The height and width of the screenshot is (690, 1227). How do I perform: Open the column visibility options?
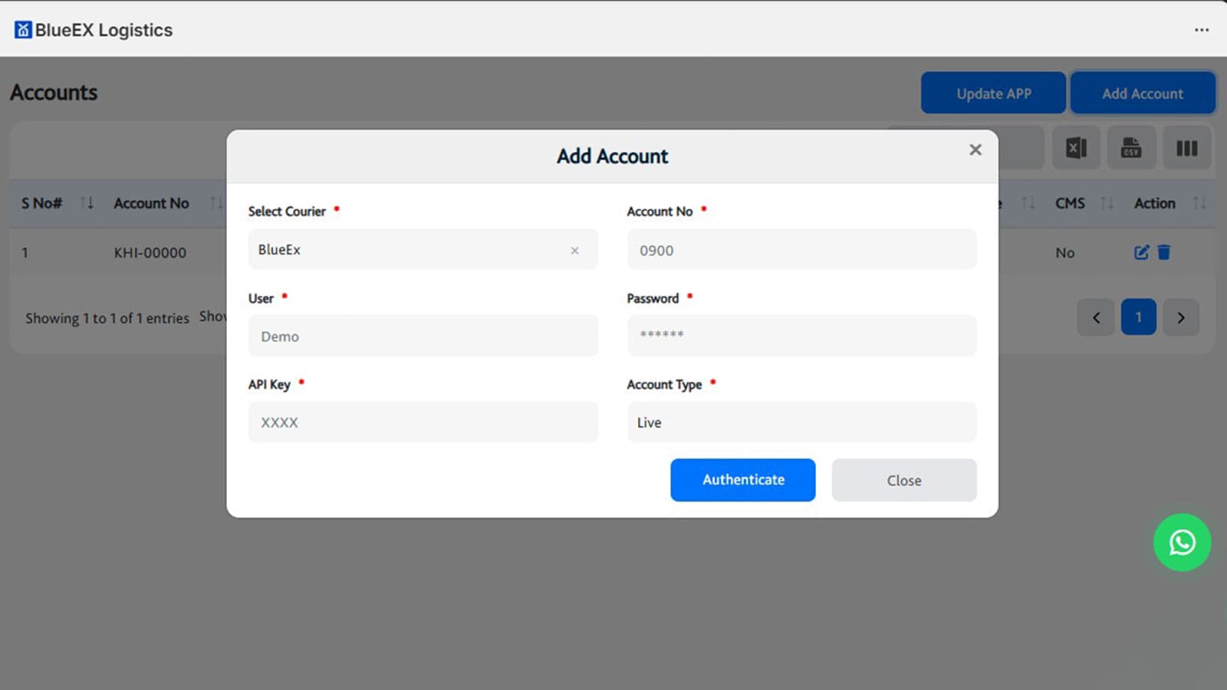coord(1186,148)
